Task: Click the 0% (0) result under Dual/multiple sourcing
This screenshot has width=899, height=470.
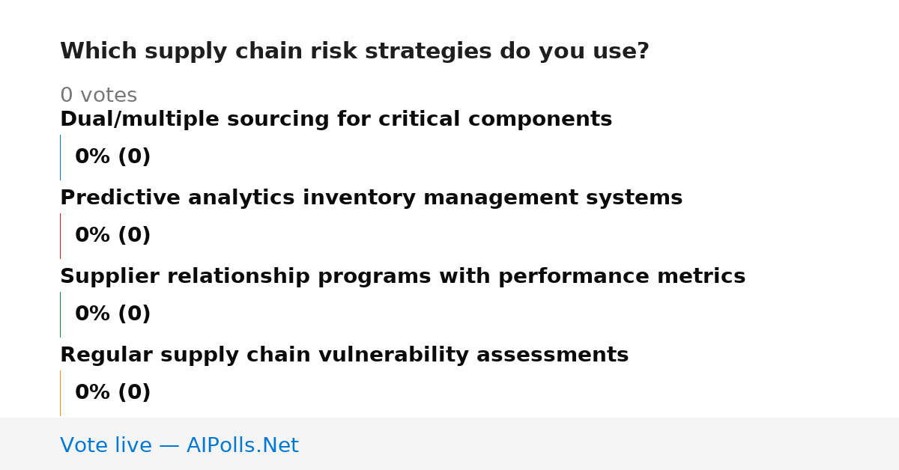Action: (112, 157)
